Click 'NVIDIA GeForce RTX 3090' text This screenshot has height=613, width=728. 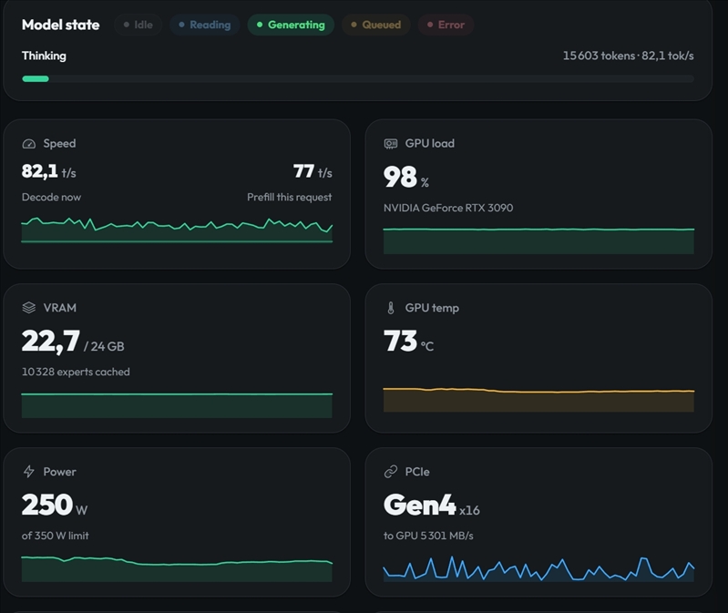(x=448, y=208)
